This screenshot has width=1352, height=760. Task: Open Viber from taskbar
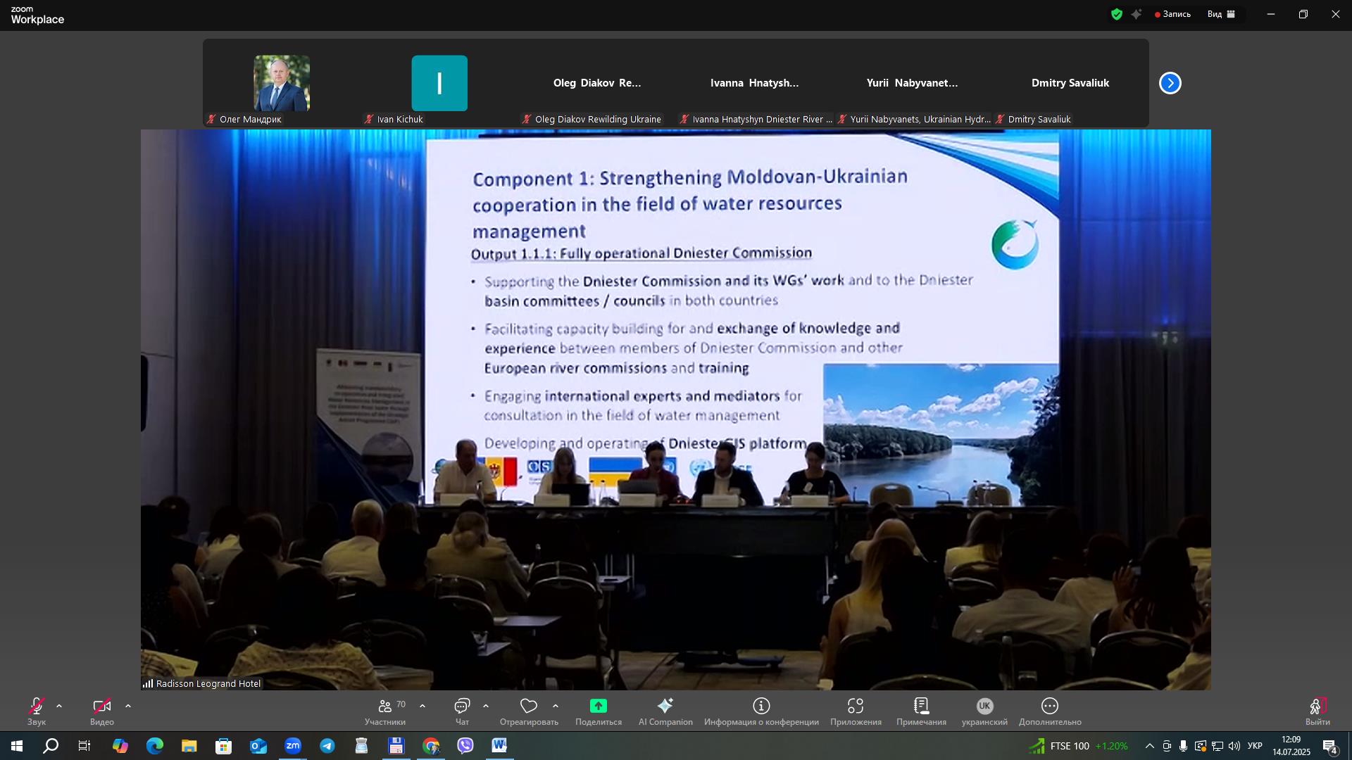[465, 746]
